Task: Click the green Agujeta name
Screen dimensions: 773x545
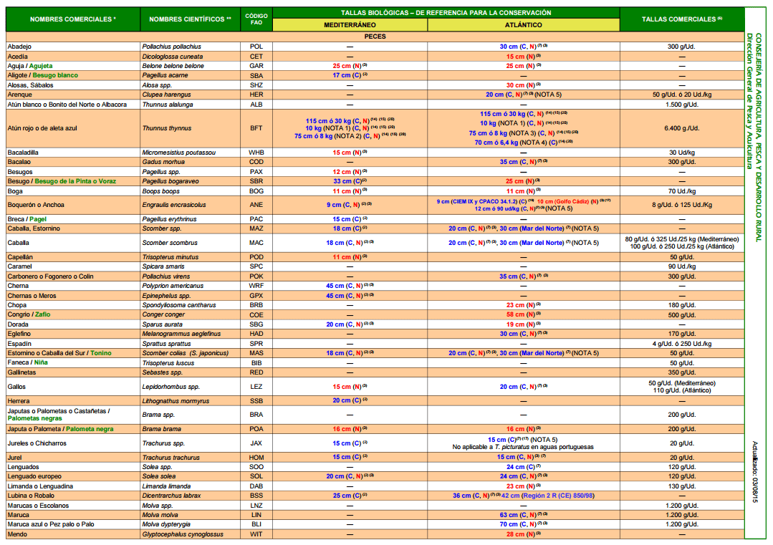Action: point(40,66)
